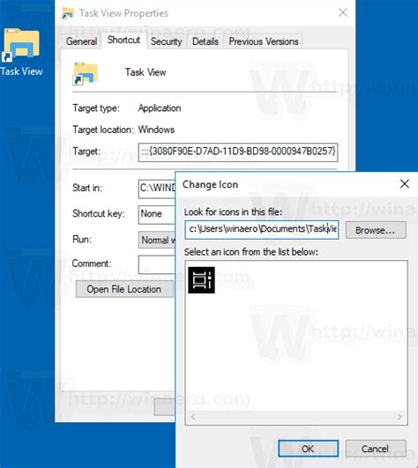
Task: Click the Browse... button
Action: (x=376, y=230)
